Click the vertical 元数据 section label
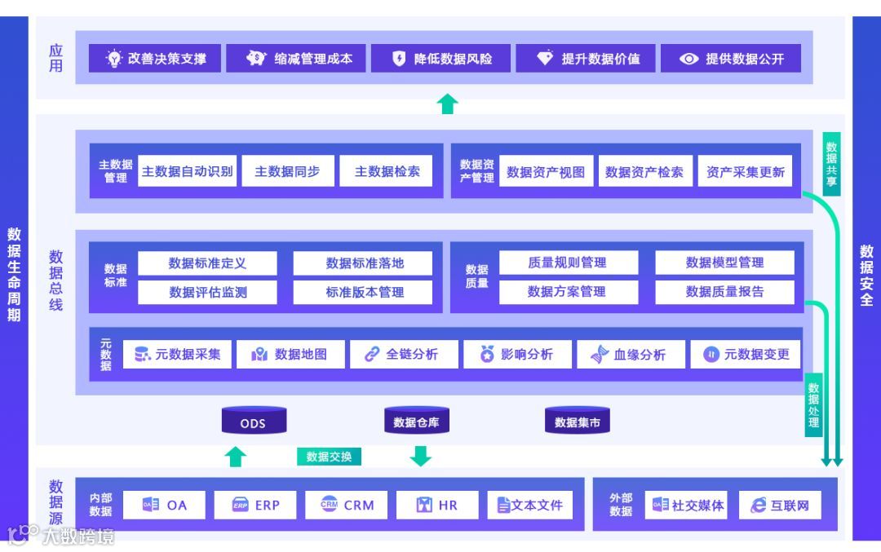This screenshot has width=881, height=552. pyautogui.click(x=105, y=355)
